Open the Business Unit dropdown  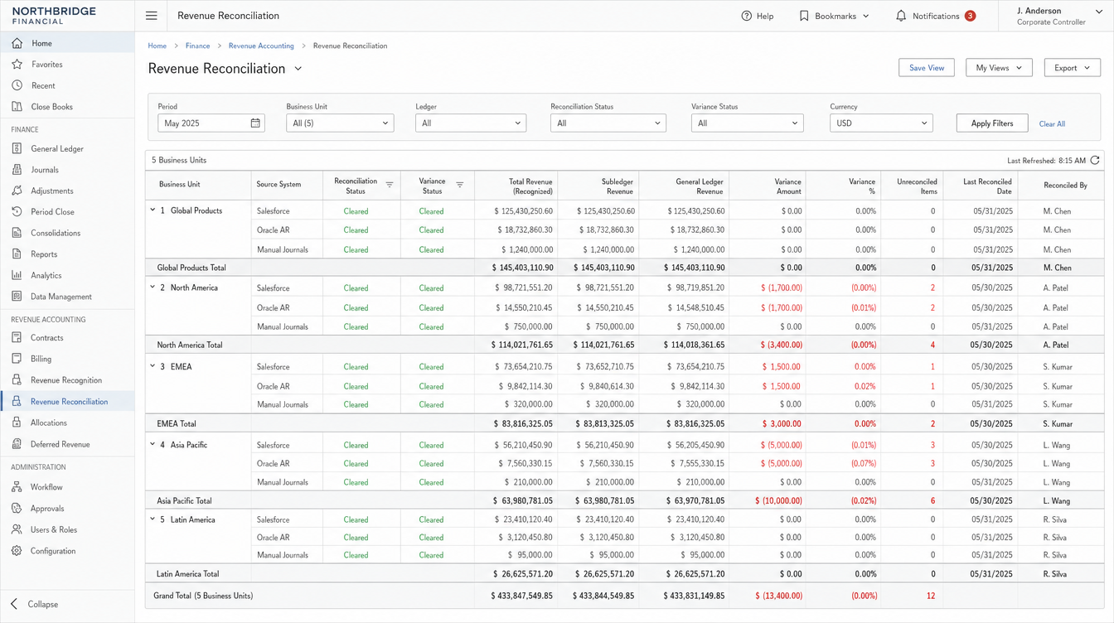340,123
